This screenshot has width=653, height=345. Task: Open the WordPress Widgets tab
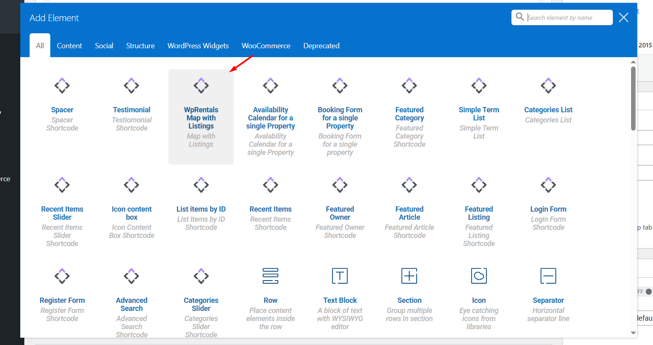[x=198, y=46]
